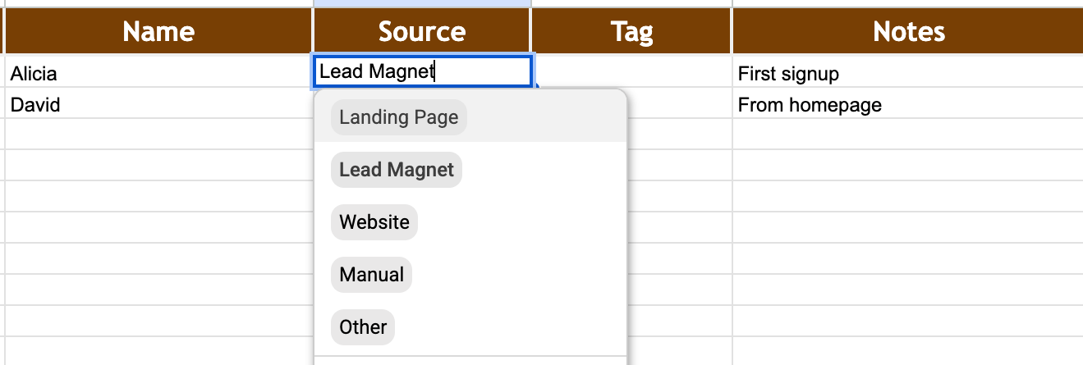Select the Notes header cell

[x=908, y=32]
